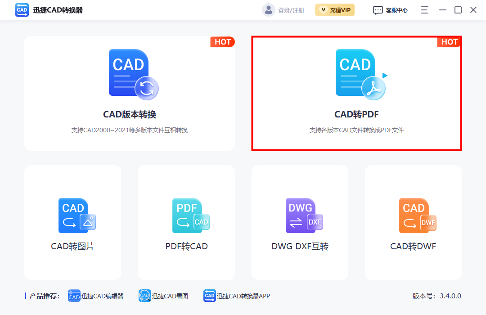Open 客服中心 text link

[397, 10]
